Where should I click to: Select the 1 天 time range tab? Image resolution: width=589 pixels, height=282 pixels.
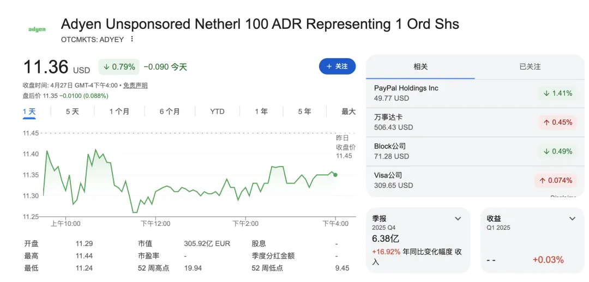[x=29, y=112]
